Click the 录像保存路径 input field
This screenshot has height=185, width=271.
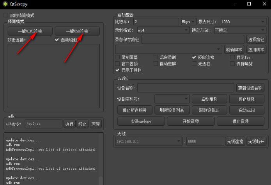click(193, 40)
